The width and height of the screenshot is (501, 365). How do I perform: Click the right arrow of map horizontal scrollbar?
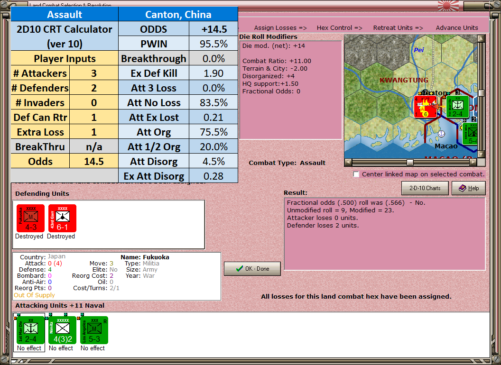473,162
